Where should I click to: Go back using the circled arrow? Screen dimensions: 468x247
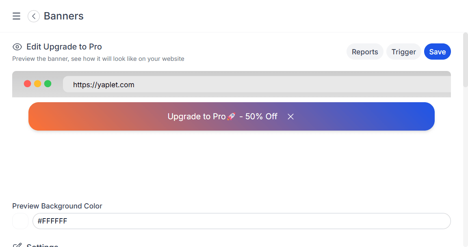pos(34,16)
